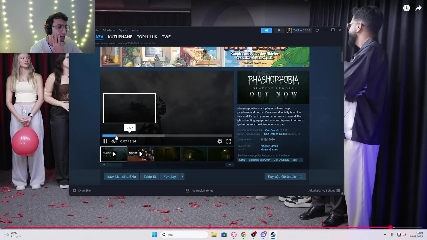Open the third screenshot thumbnail
The height and width of the screenshot is (240, 427).
167,154
